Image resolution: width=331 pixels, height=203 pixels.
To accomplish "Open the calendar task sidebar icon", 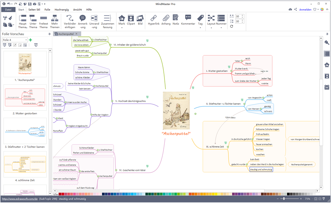I will 327,87.
